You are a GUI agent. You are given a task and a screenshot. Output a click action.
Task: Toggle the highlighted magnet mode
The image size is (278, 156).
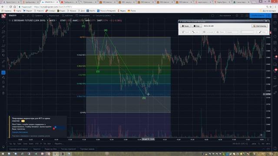click(3, 72)
